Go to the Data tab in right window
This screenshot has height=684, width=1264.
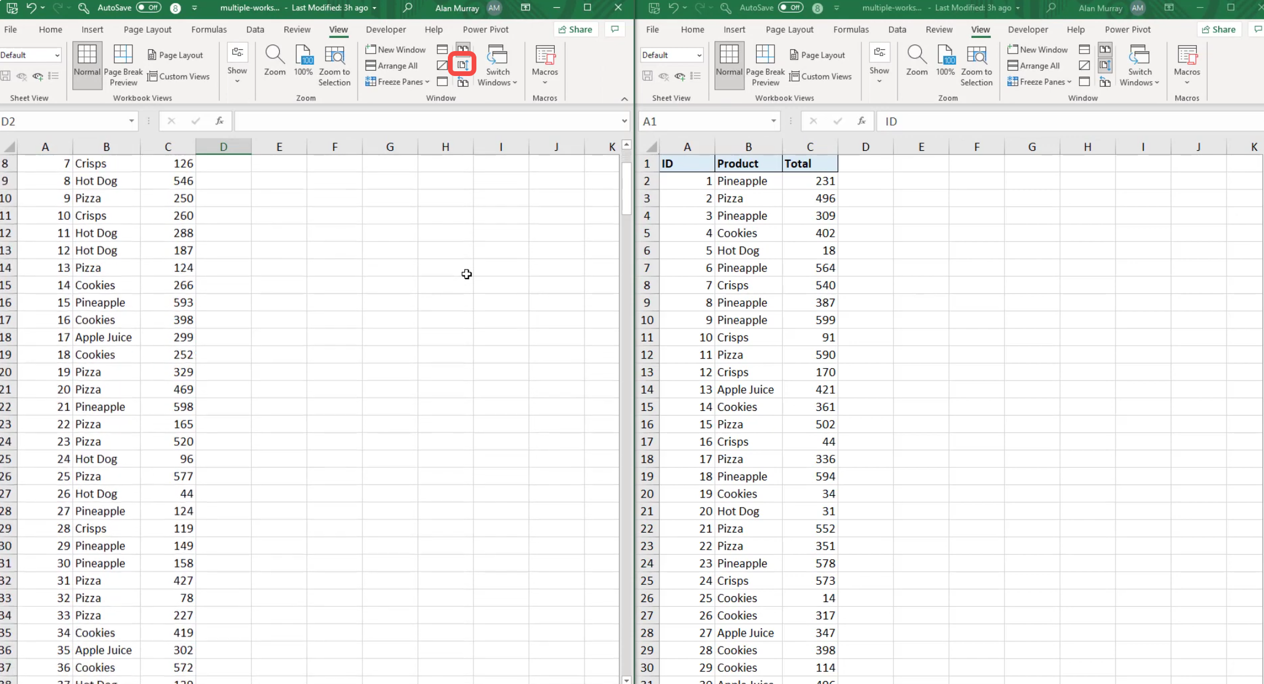[x=898, y=29]
